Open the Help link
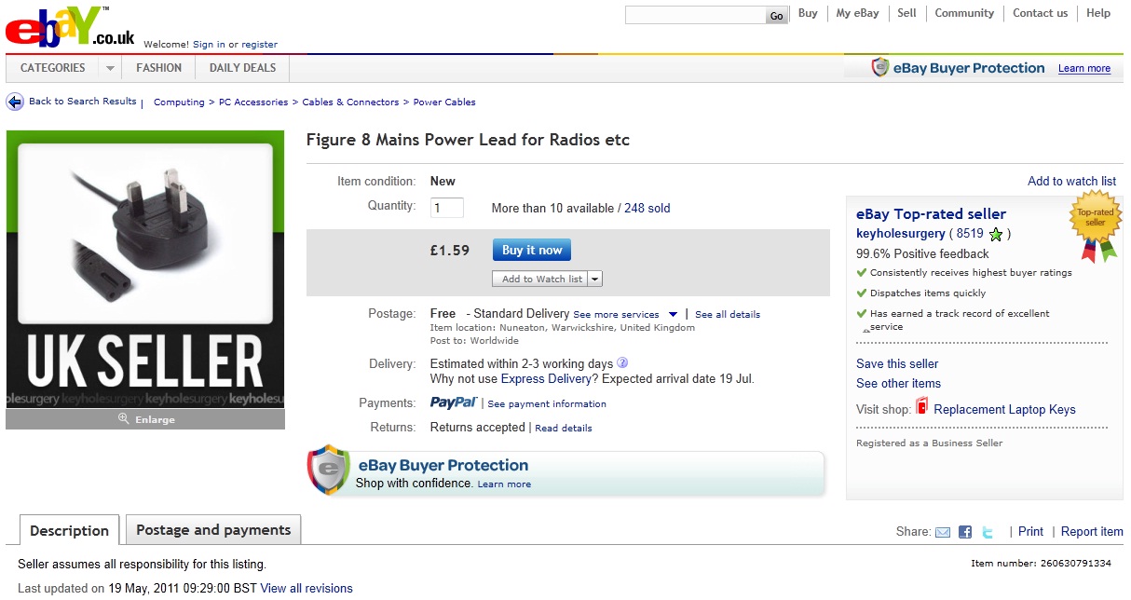Screen dimensions: 1131x600 [1098, 13]
